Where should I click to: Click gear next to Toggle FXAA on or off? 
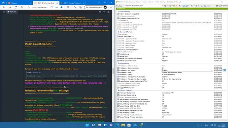point(118,88)
